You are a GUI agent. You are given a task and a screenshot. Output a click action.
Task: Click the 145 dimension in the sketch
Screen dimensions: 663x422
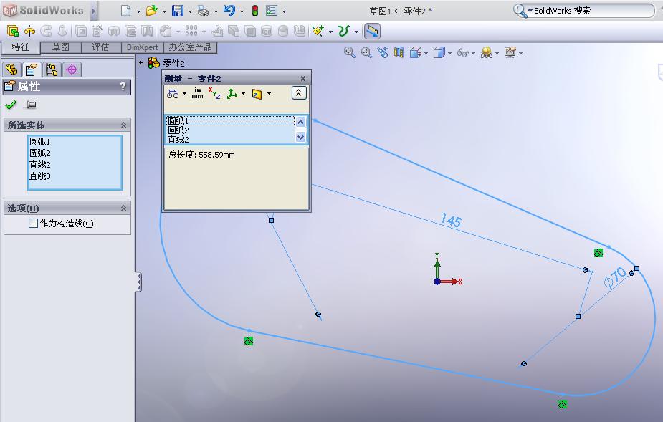pyautogui.click(x=451, y=220)
